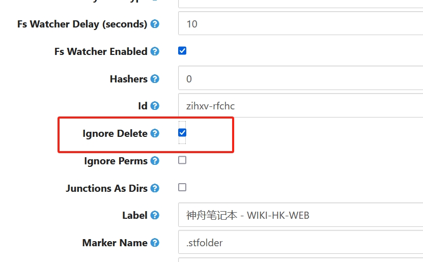View help for Ignore Perms
423x262 pixels.
click(155, 161)
